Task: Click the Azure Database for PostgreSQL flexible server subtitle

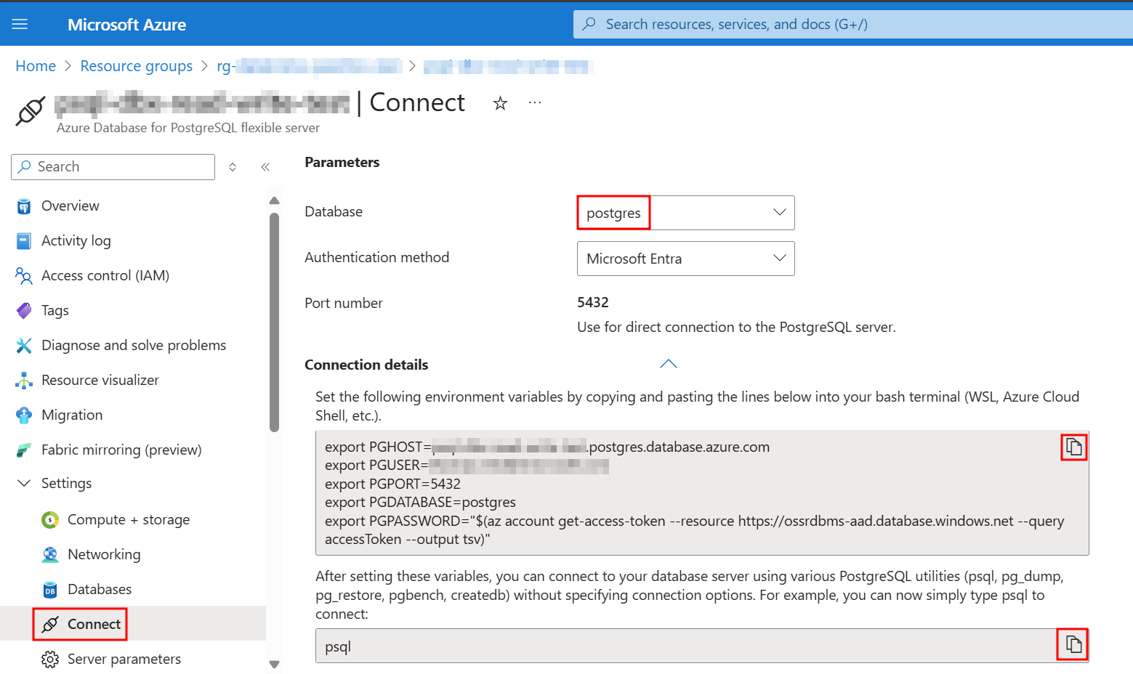Action: (188, 128)
